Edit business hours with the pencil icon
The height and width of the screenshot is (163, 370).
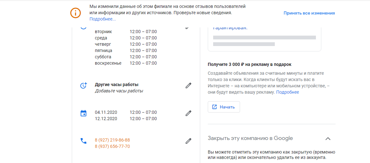(188, 27)
